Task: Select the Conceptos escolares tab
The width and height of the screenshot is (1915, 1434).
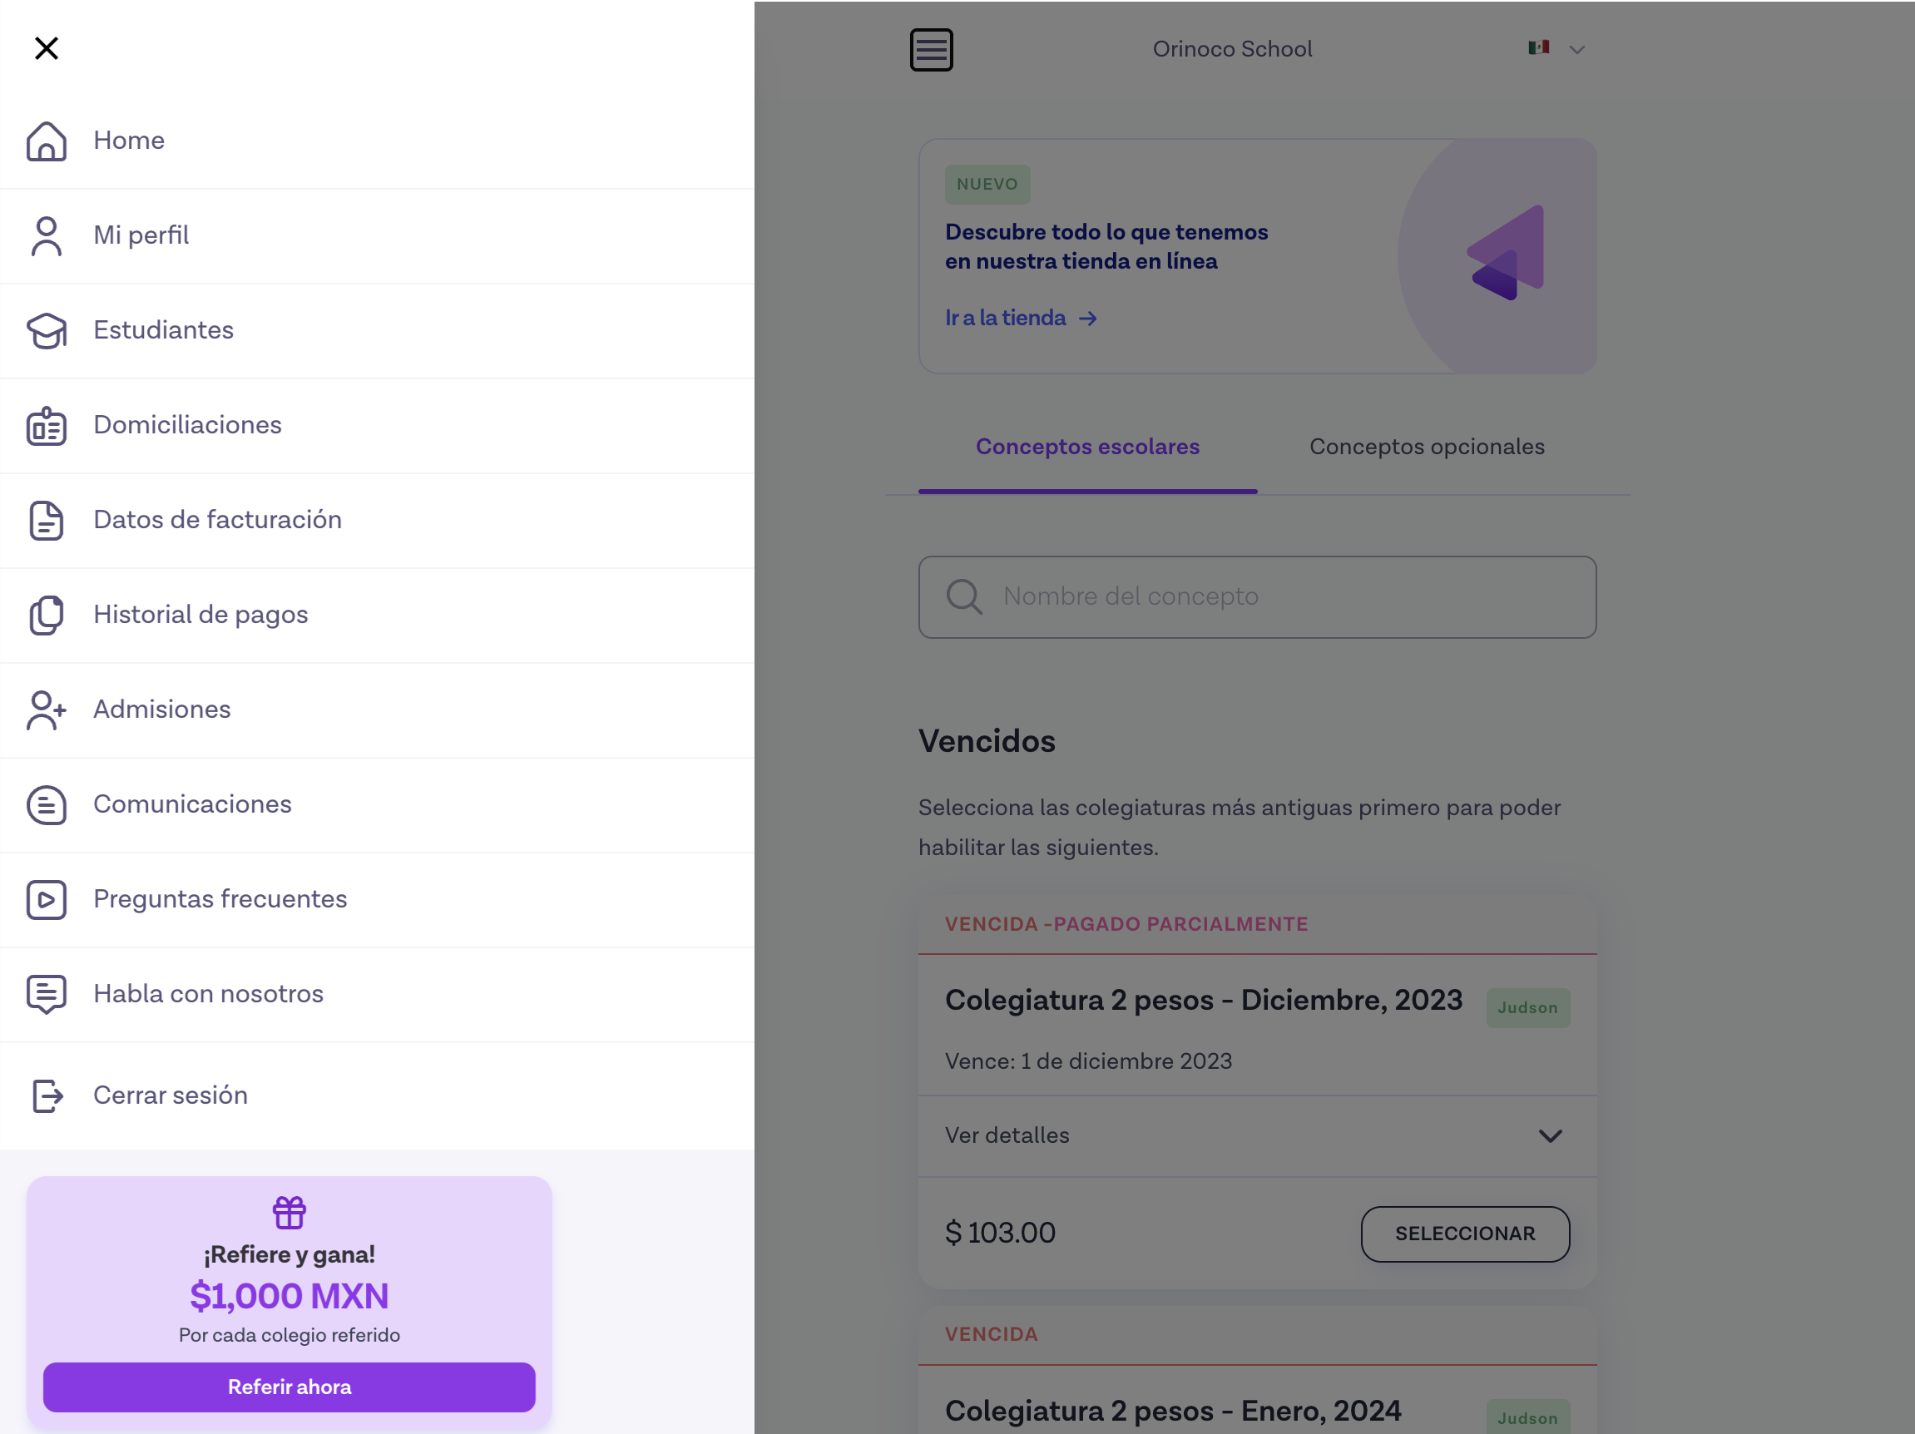Action: (1086, 448)
